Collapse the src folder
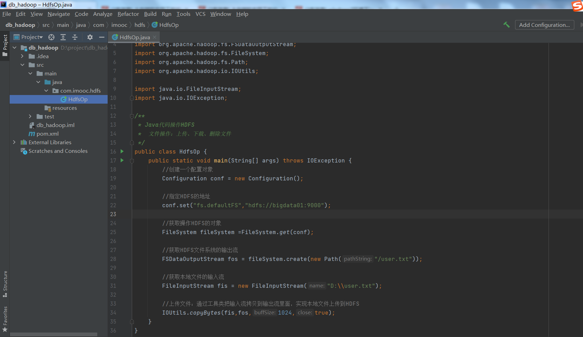This screenshot has height=337, width=583. (x=22, y=65)
